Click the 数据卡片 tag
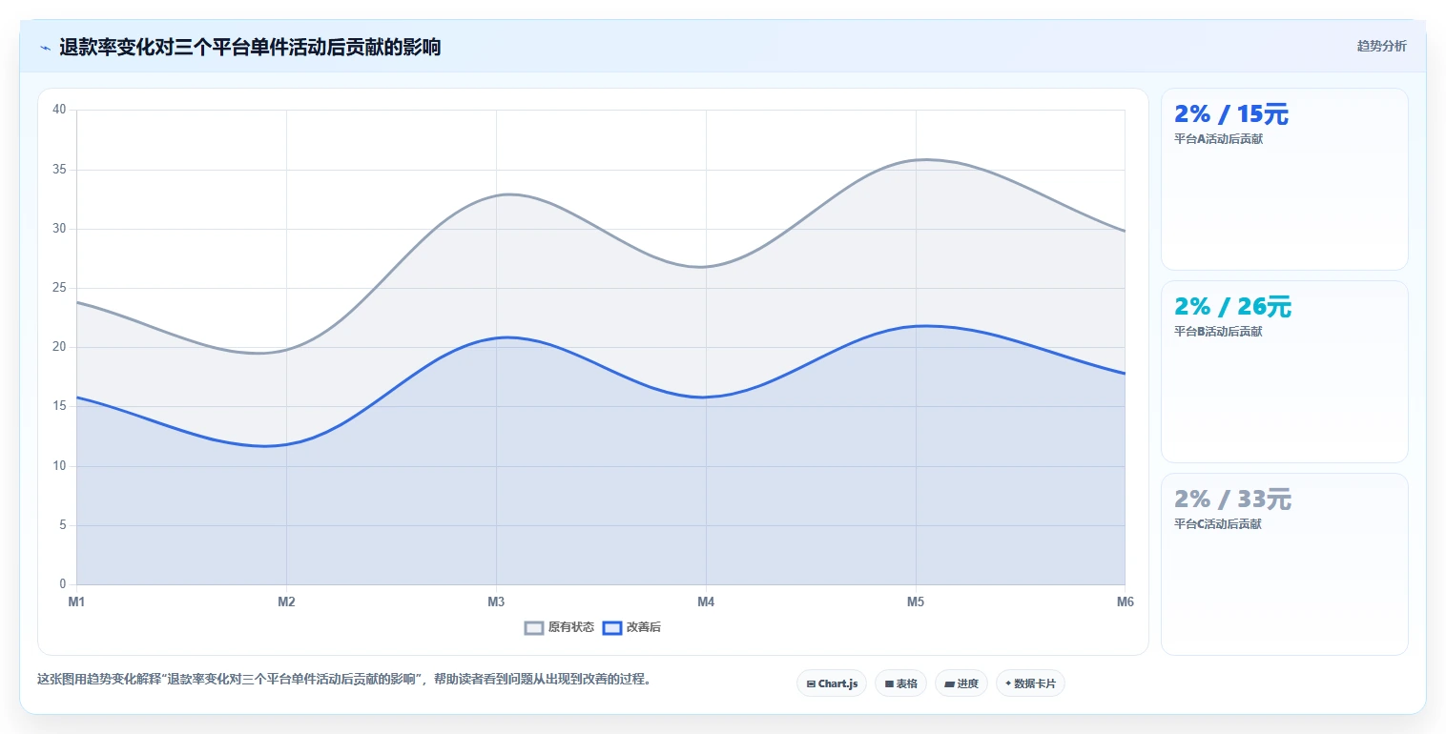Screen dimensions: 1446x734 1030,683
